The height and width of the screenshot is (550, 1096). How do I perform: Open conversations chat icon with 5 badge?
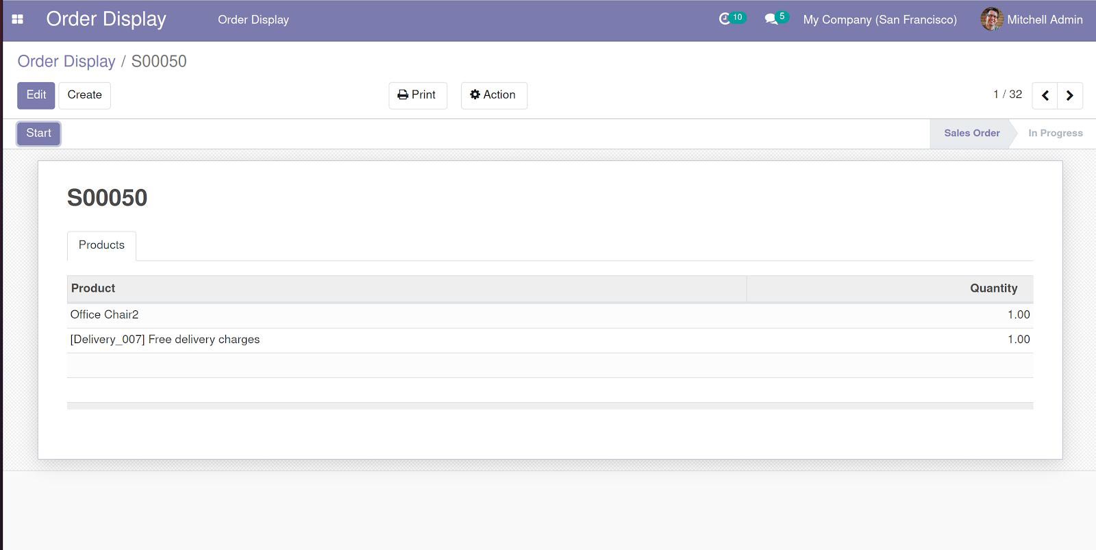point(776,18)
